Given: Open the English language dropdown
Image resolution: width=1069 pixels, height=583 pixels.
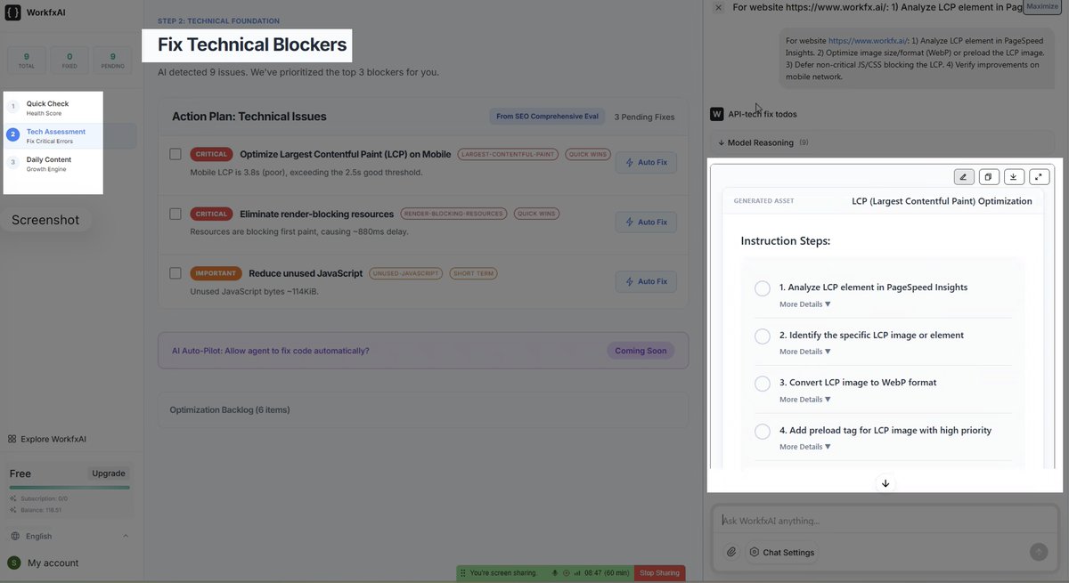Looking at the screenshot, I should [71, 536].
